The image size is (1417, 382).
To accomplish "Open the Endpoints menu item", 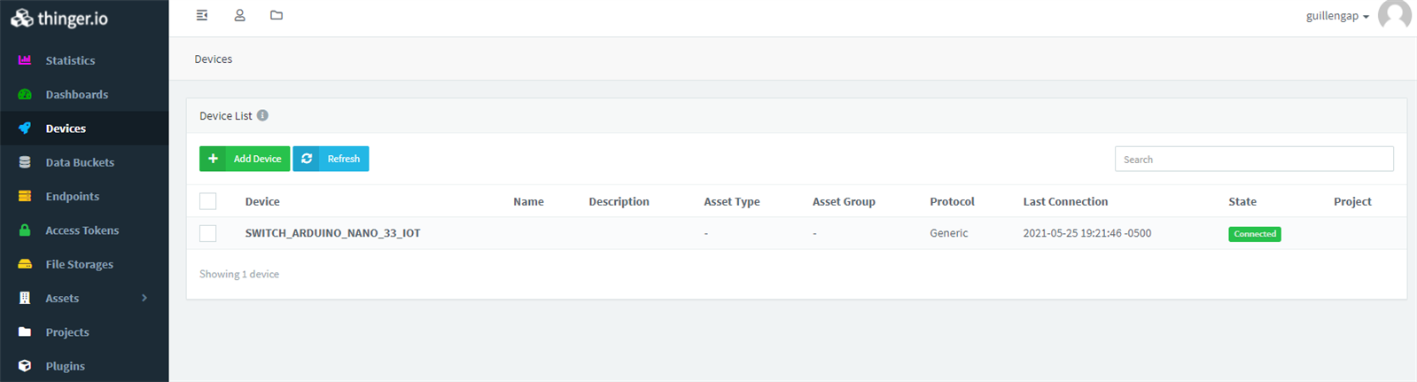I will pyautogui.click(x=72, y=197).
